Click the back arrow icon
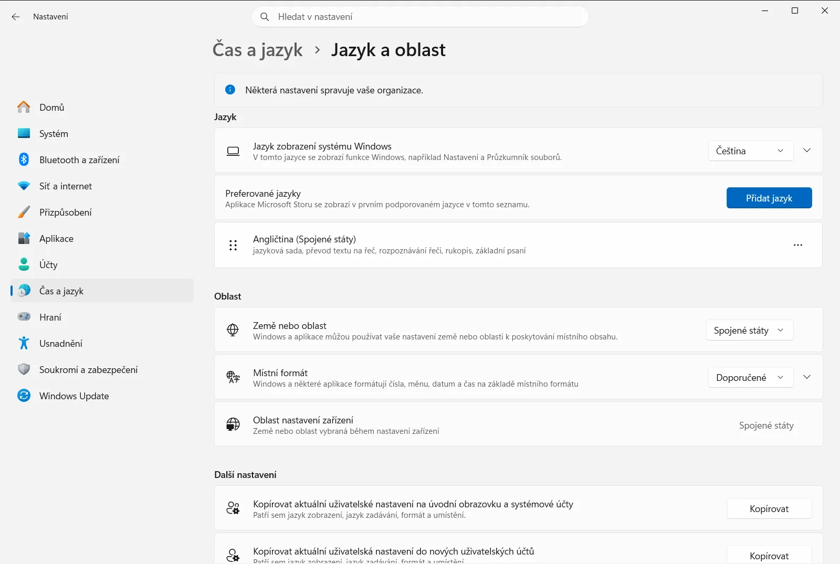 pyautogui.click(x=16, y=17)
